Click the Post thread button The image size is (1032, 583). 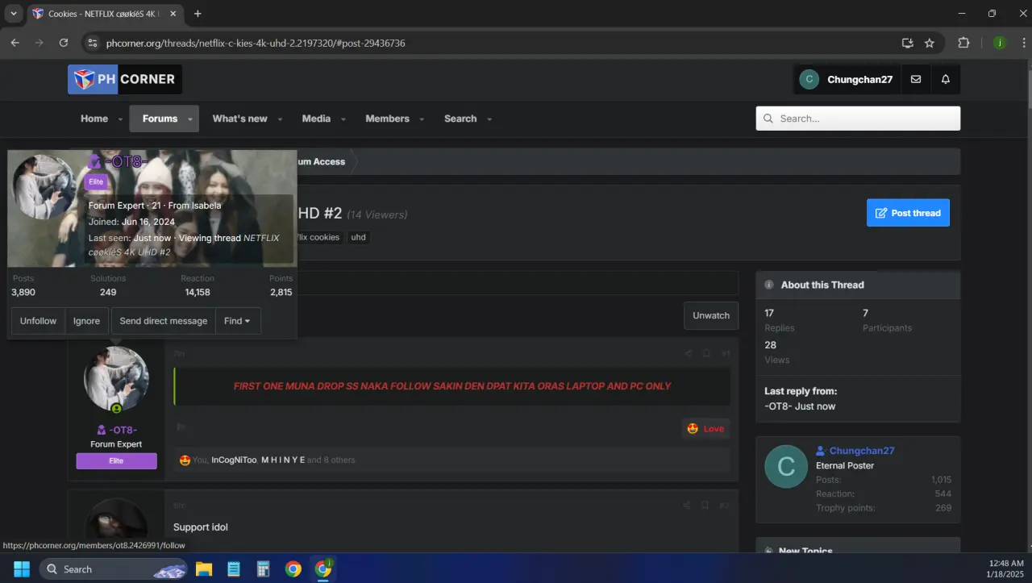pos(908,213)
